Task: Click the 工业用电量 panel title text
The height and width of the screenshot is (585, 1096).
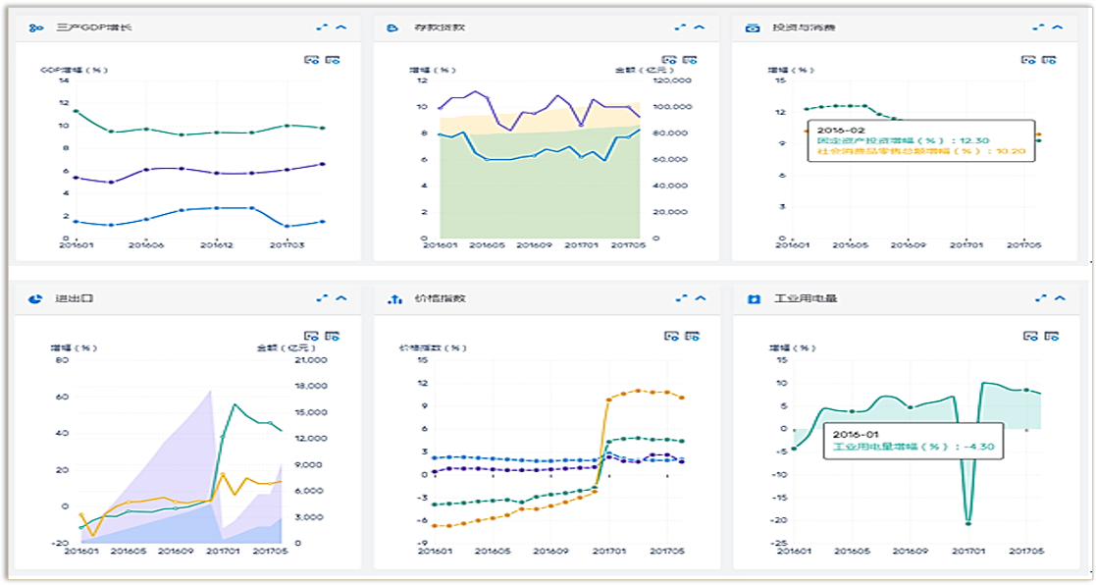Action: pyautogui.click(x=797, y=297)
